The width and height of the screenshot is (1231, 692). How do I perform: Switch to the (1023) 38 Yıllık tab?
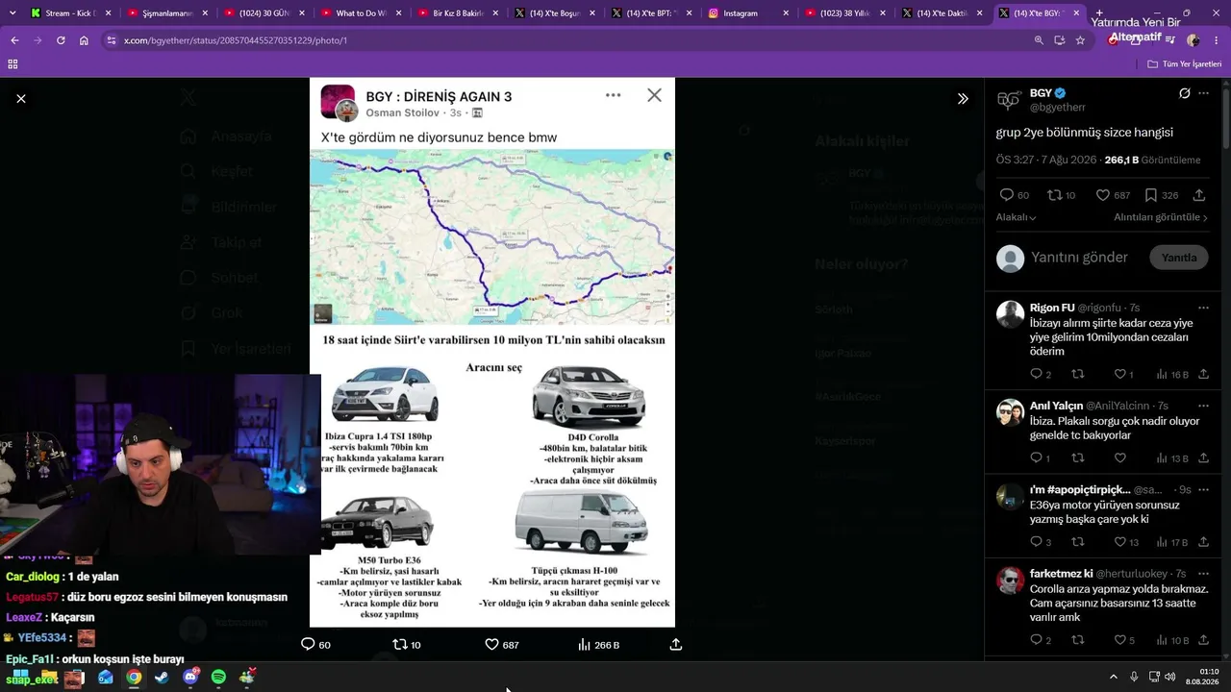[x=844, y=13]
